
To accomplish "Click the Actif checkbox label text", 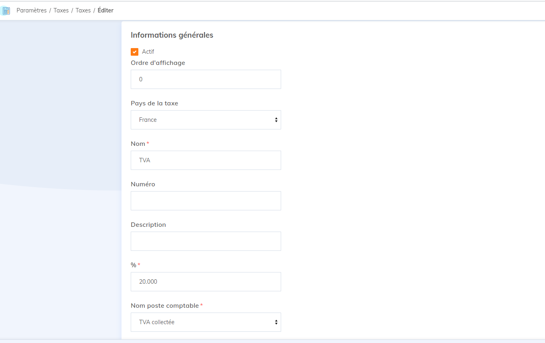I will click(148, 52).
